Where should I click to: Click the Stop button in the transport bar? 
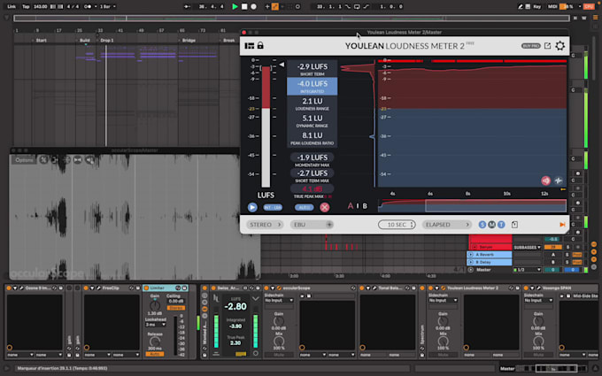[x=244, y=6]
